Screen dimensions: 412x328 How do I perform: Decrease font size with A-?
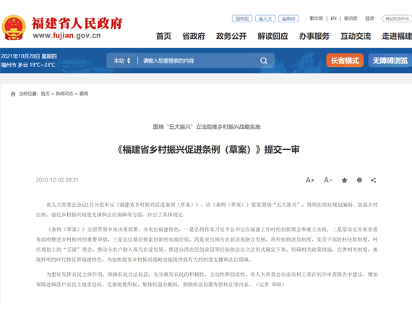[328, 180]
